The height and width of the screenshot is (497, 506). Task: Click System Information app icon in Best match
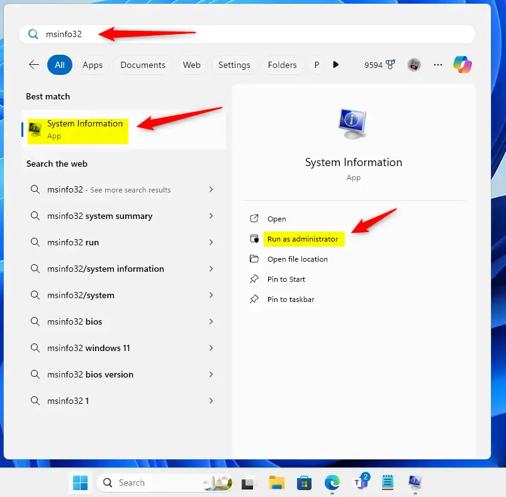point(35,130)
